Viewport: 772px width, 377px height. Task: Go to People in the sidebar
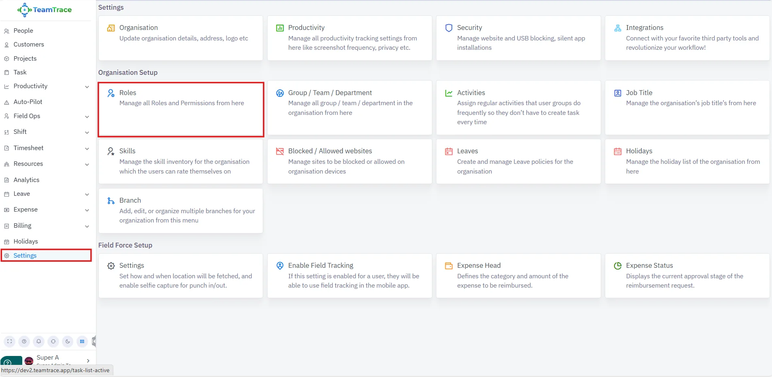point(23,31)
